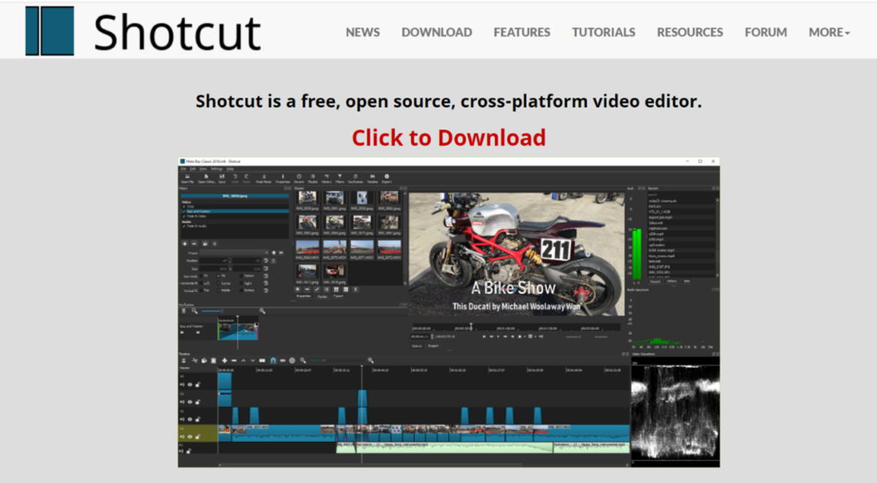Click the player scrub bar playhead
This screenshot has height=483, width=877.
[471, 325]
